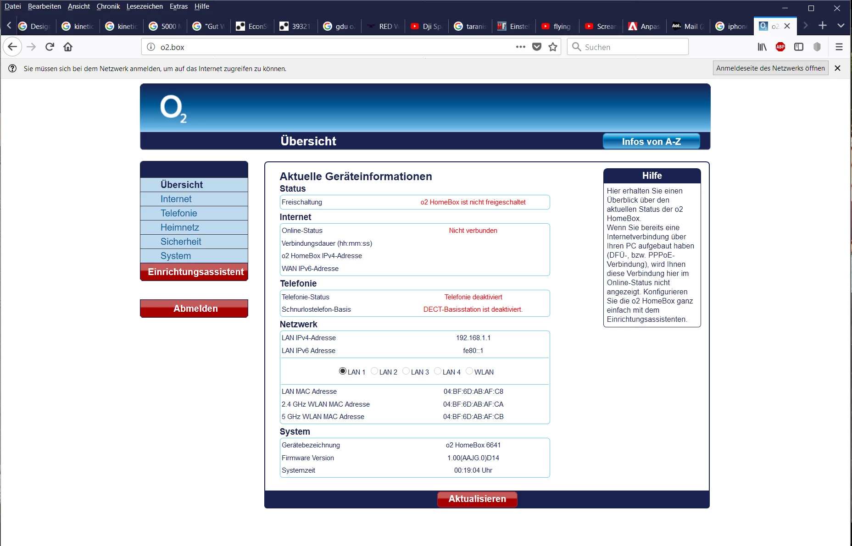The width and height of the screenshot is (852, 546).
Task: Open Übersicht in the sidebar
Action: coord(194,185)
